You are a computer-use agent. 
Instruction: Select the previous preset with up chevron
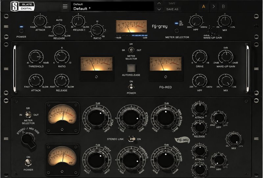click(159, 3)
